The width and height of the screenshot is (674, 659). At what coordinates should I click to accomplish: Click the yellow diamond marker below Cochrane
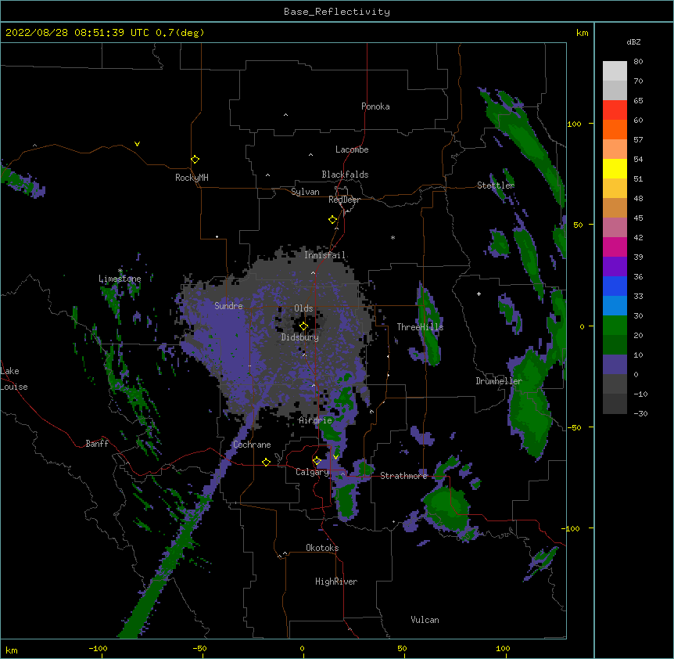pos(266,462)
